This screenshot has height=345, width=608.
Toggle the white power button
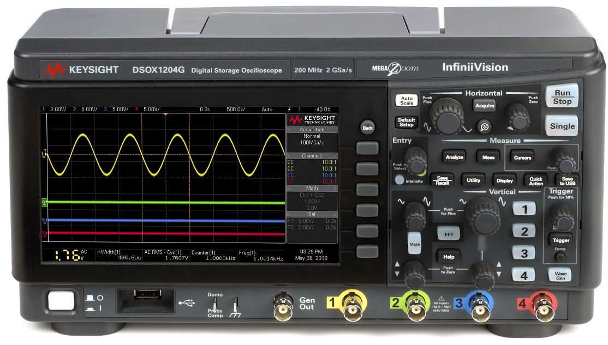[61, 301]
